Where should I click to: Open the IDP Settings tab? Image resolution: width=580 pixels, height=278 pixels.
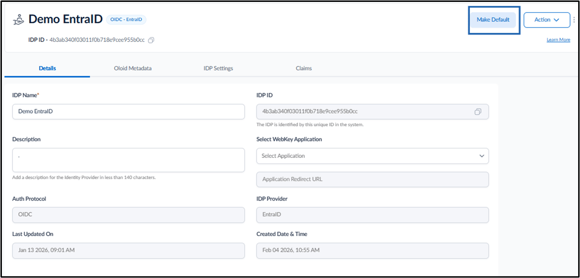(218, 68)
